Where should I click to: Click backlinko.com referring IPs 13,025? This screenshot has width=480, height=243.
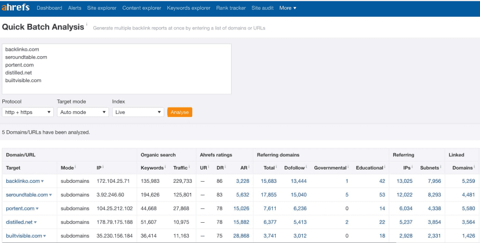coord(404,181)
